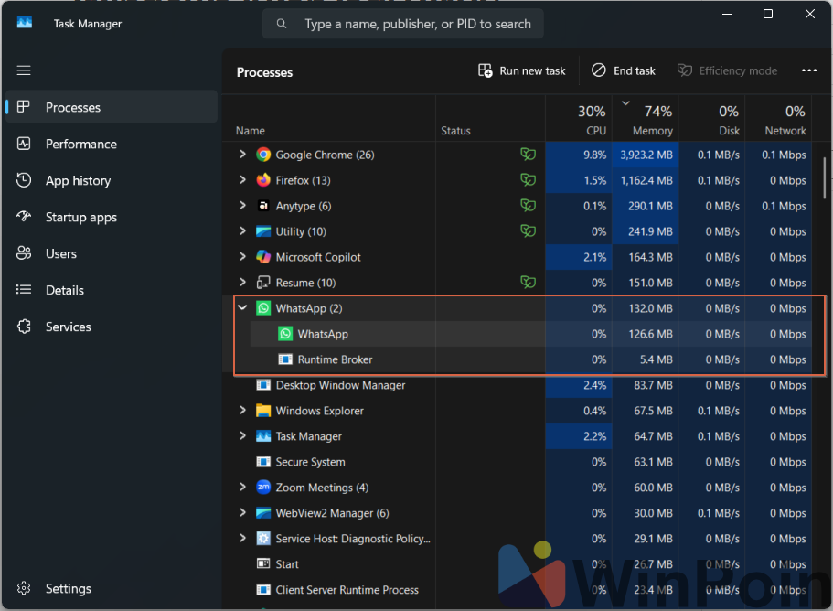Expand the Utility (10) process group

click(x=243, y=230)
